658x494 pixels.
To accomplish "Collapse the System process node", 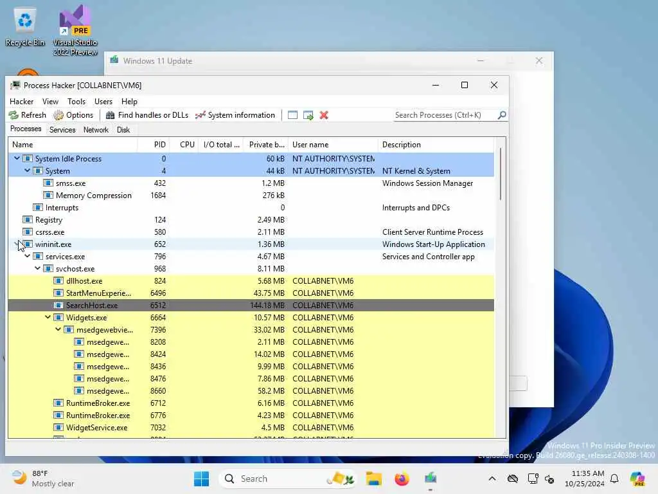I will click(27, 170).
